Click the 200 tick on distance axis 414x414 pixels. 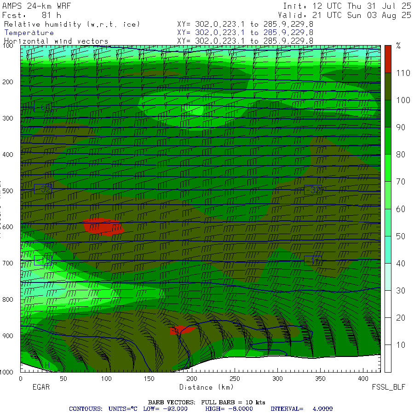click(192, 379)
